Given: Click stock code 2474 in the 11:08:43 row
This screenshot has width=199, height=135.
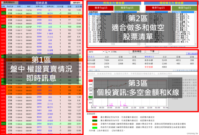Looking at the screenshot, I should point(39,127).
